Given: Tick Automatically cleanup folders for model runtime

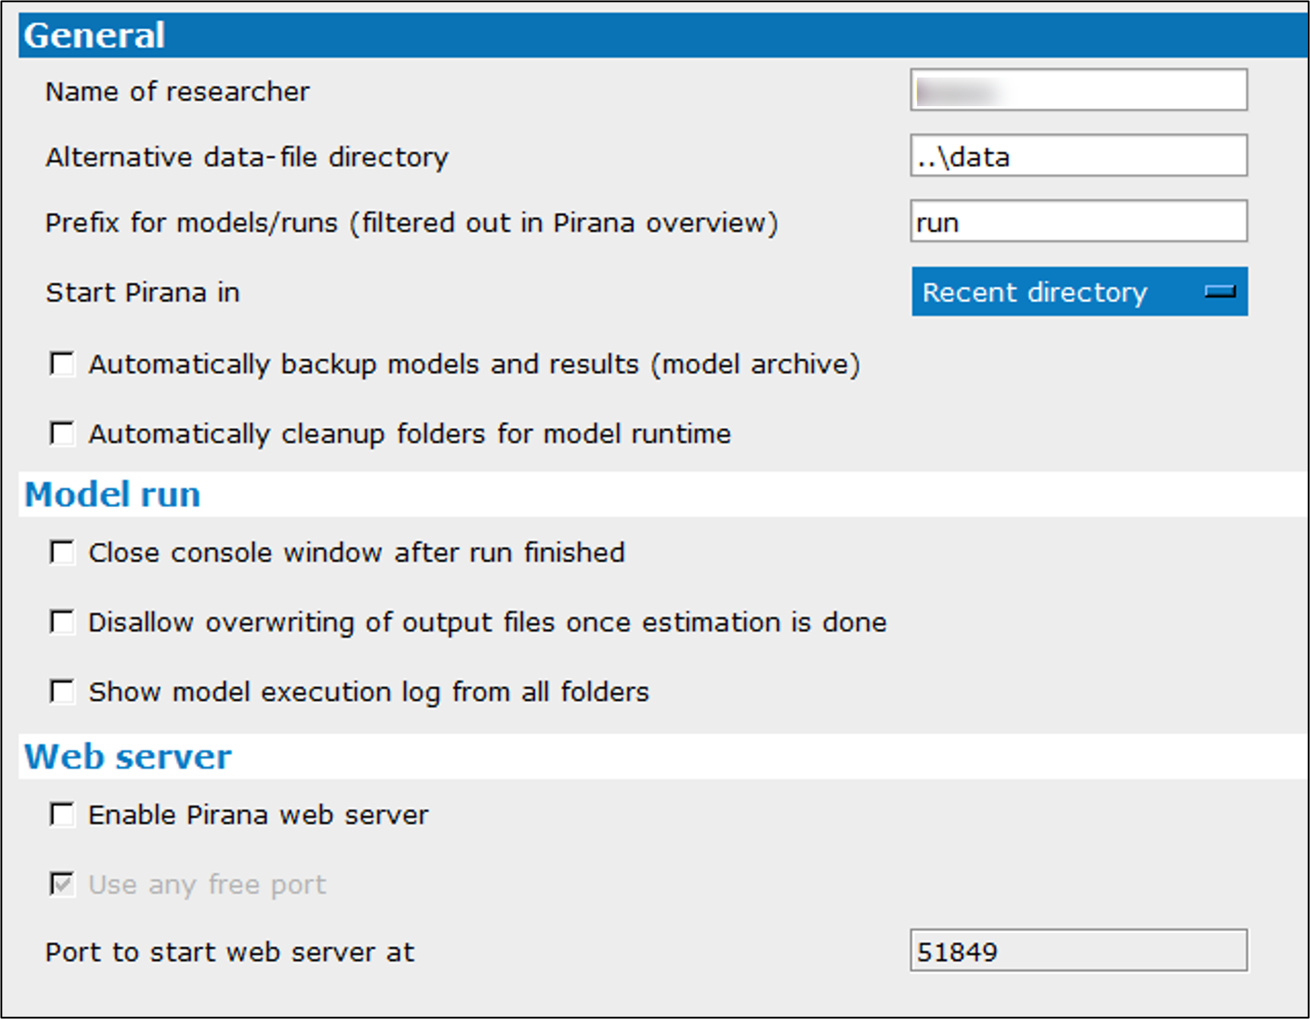Looking at the screenshot, I should click(63, 433).
